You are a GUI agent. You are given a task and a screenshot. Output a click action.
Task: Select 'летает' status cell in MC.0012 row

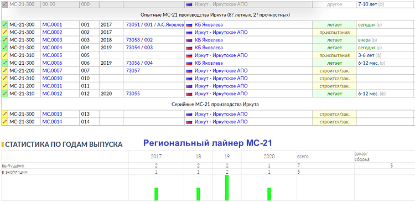click(x=335, y=94)
